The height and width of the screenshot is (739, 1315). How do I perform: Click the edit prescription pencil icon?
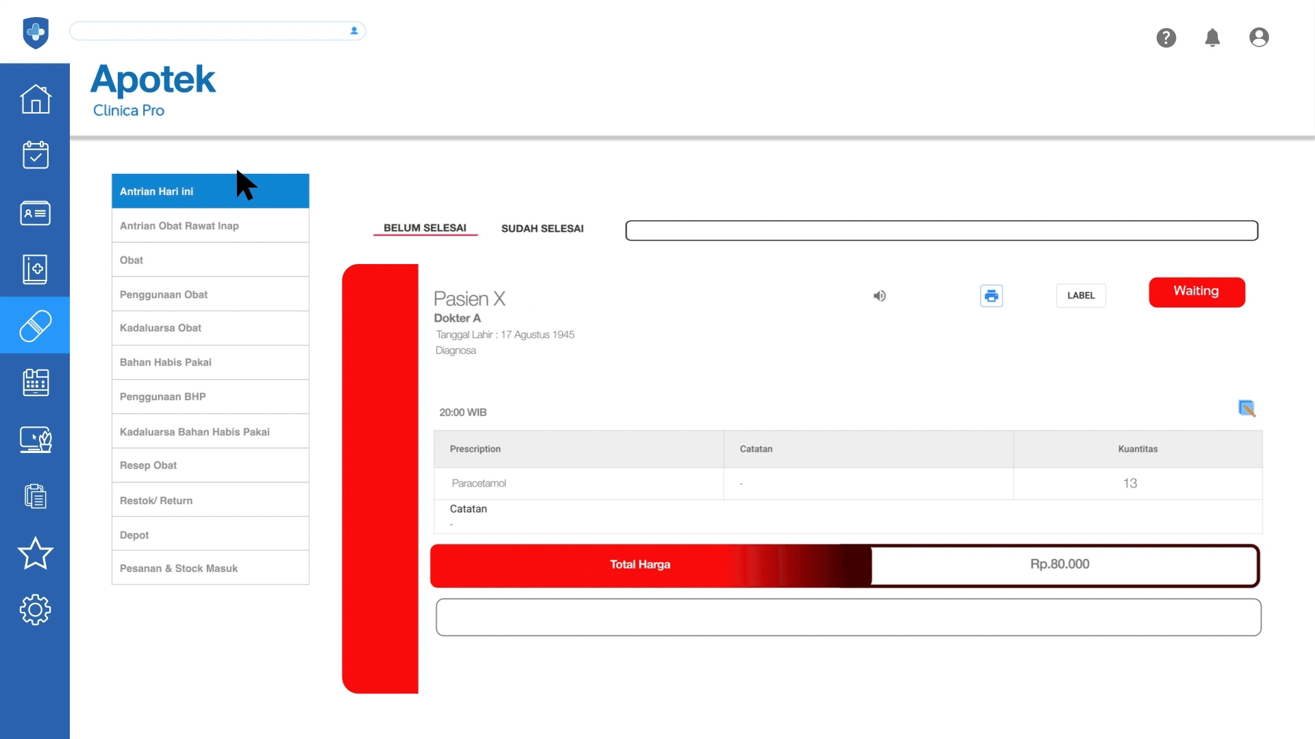point(1247,409)
